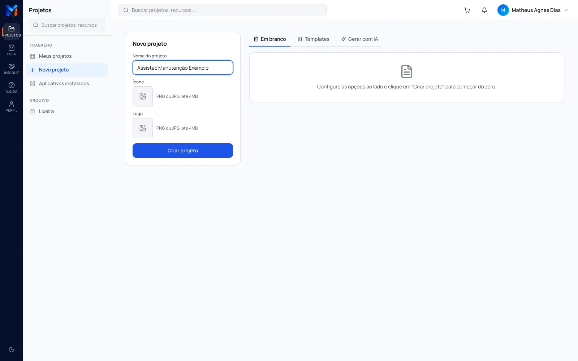Click the project name input field

tap(183, 68)
